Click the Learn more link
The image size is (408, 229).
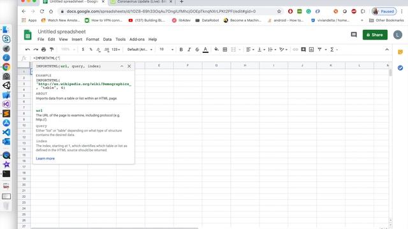45,158
